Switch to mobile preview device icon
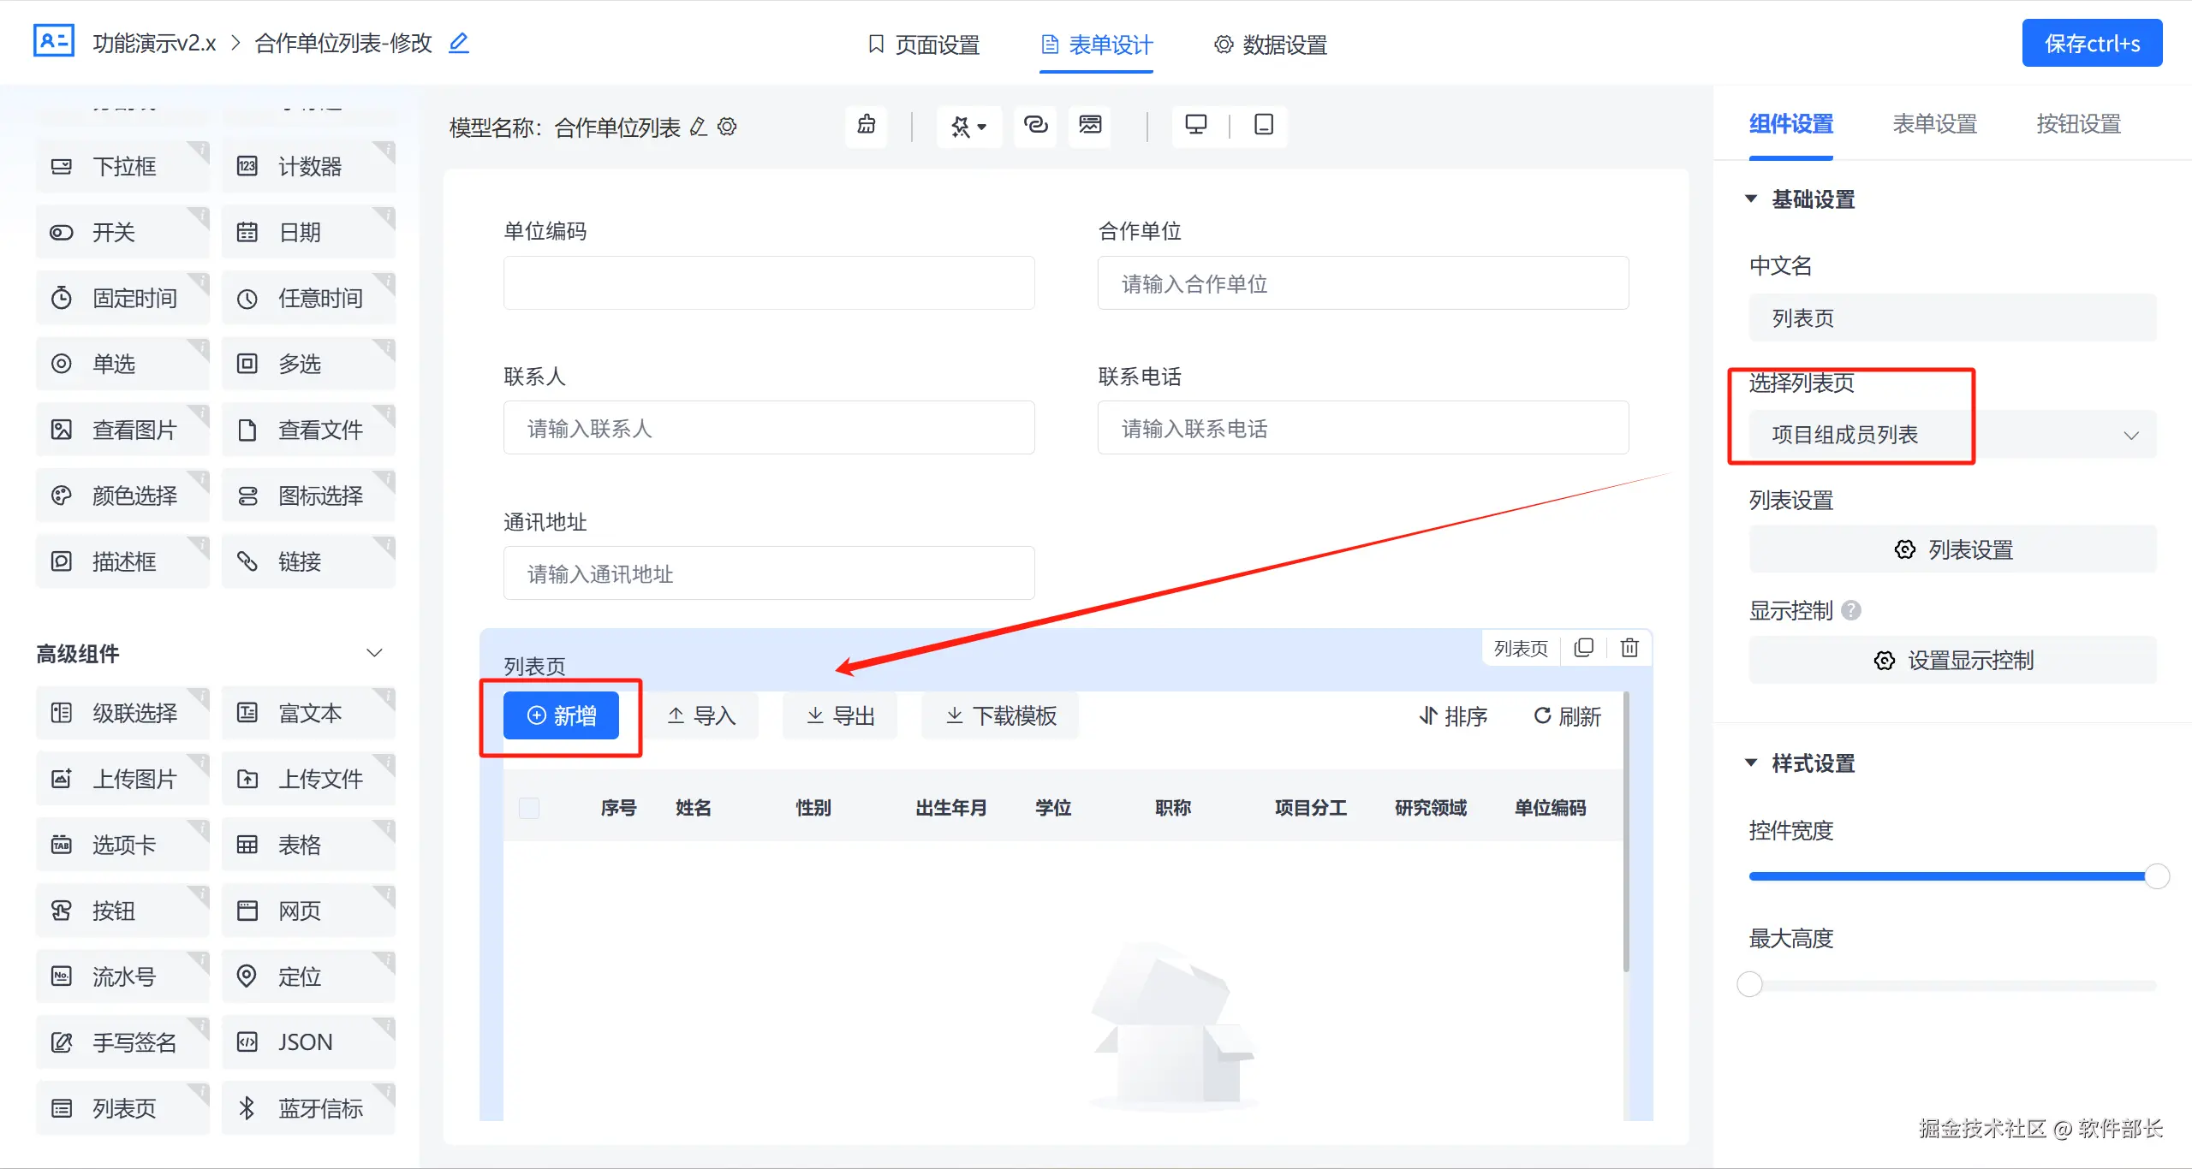This screenshot has width=2192, height=1169. [1263, 125]
